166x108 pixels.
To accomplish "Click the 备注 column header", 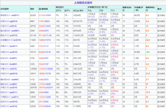I will pos(159,9).
